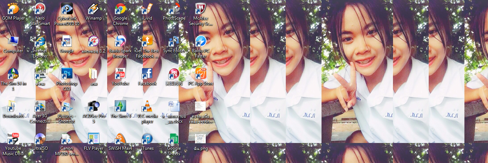The width and height of the screenshot is (488, 163).
Task: Select the เกม folder icon
Action: (x=94, y=74)
